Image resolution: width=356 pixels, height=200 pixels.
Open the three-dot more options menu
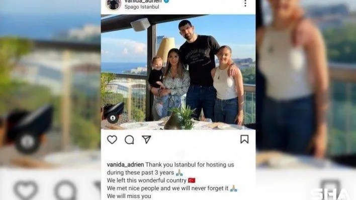coord(245,3)
